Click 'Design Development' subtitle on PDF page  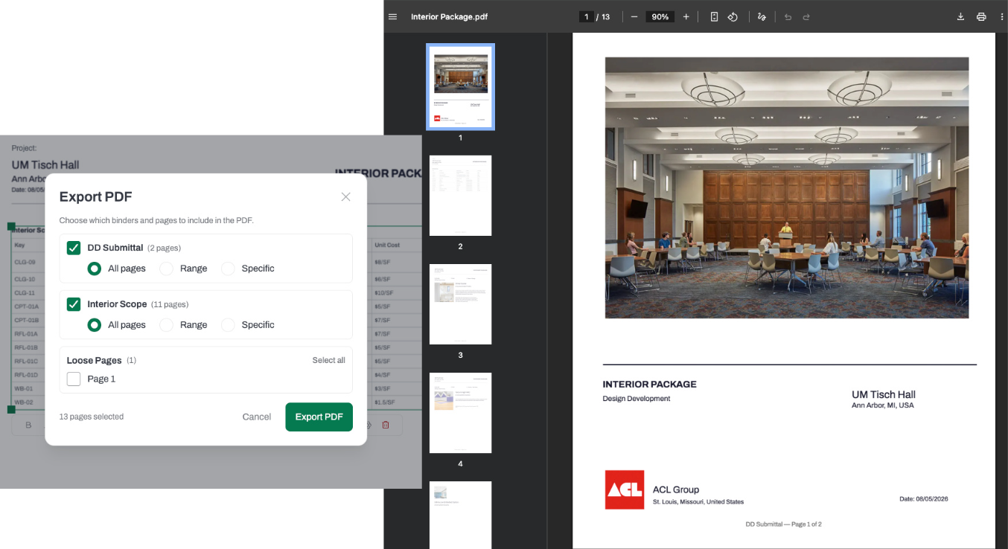(x=637, y=399)
